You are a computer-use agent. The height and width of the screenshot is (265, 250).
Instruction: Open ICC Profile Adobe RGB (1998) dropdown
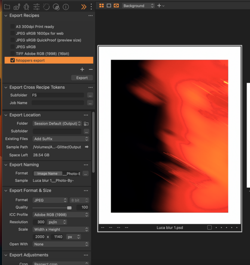61,215
